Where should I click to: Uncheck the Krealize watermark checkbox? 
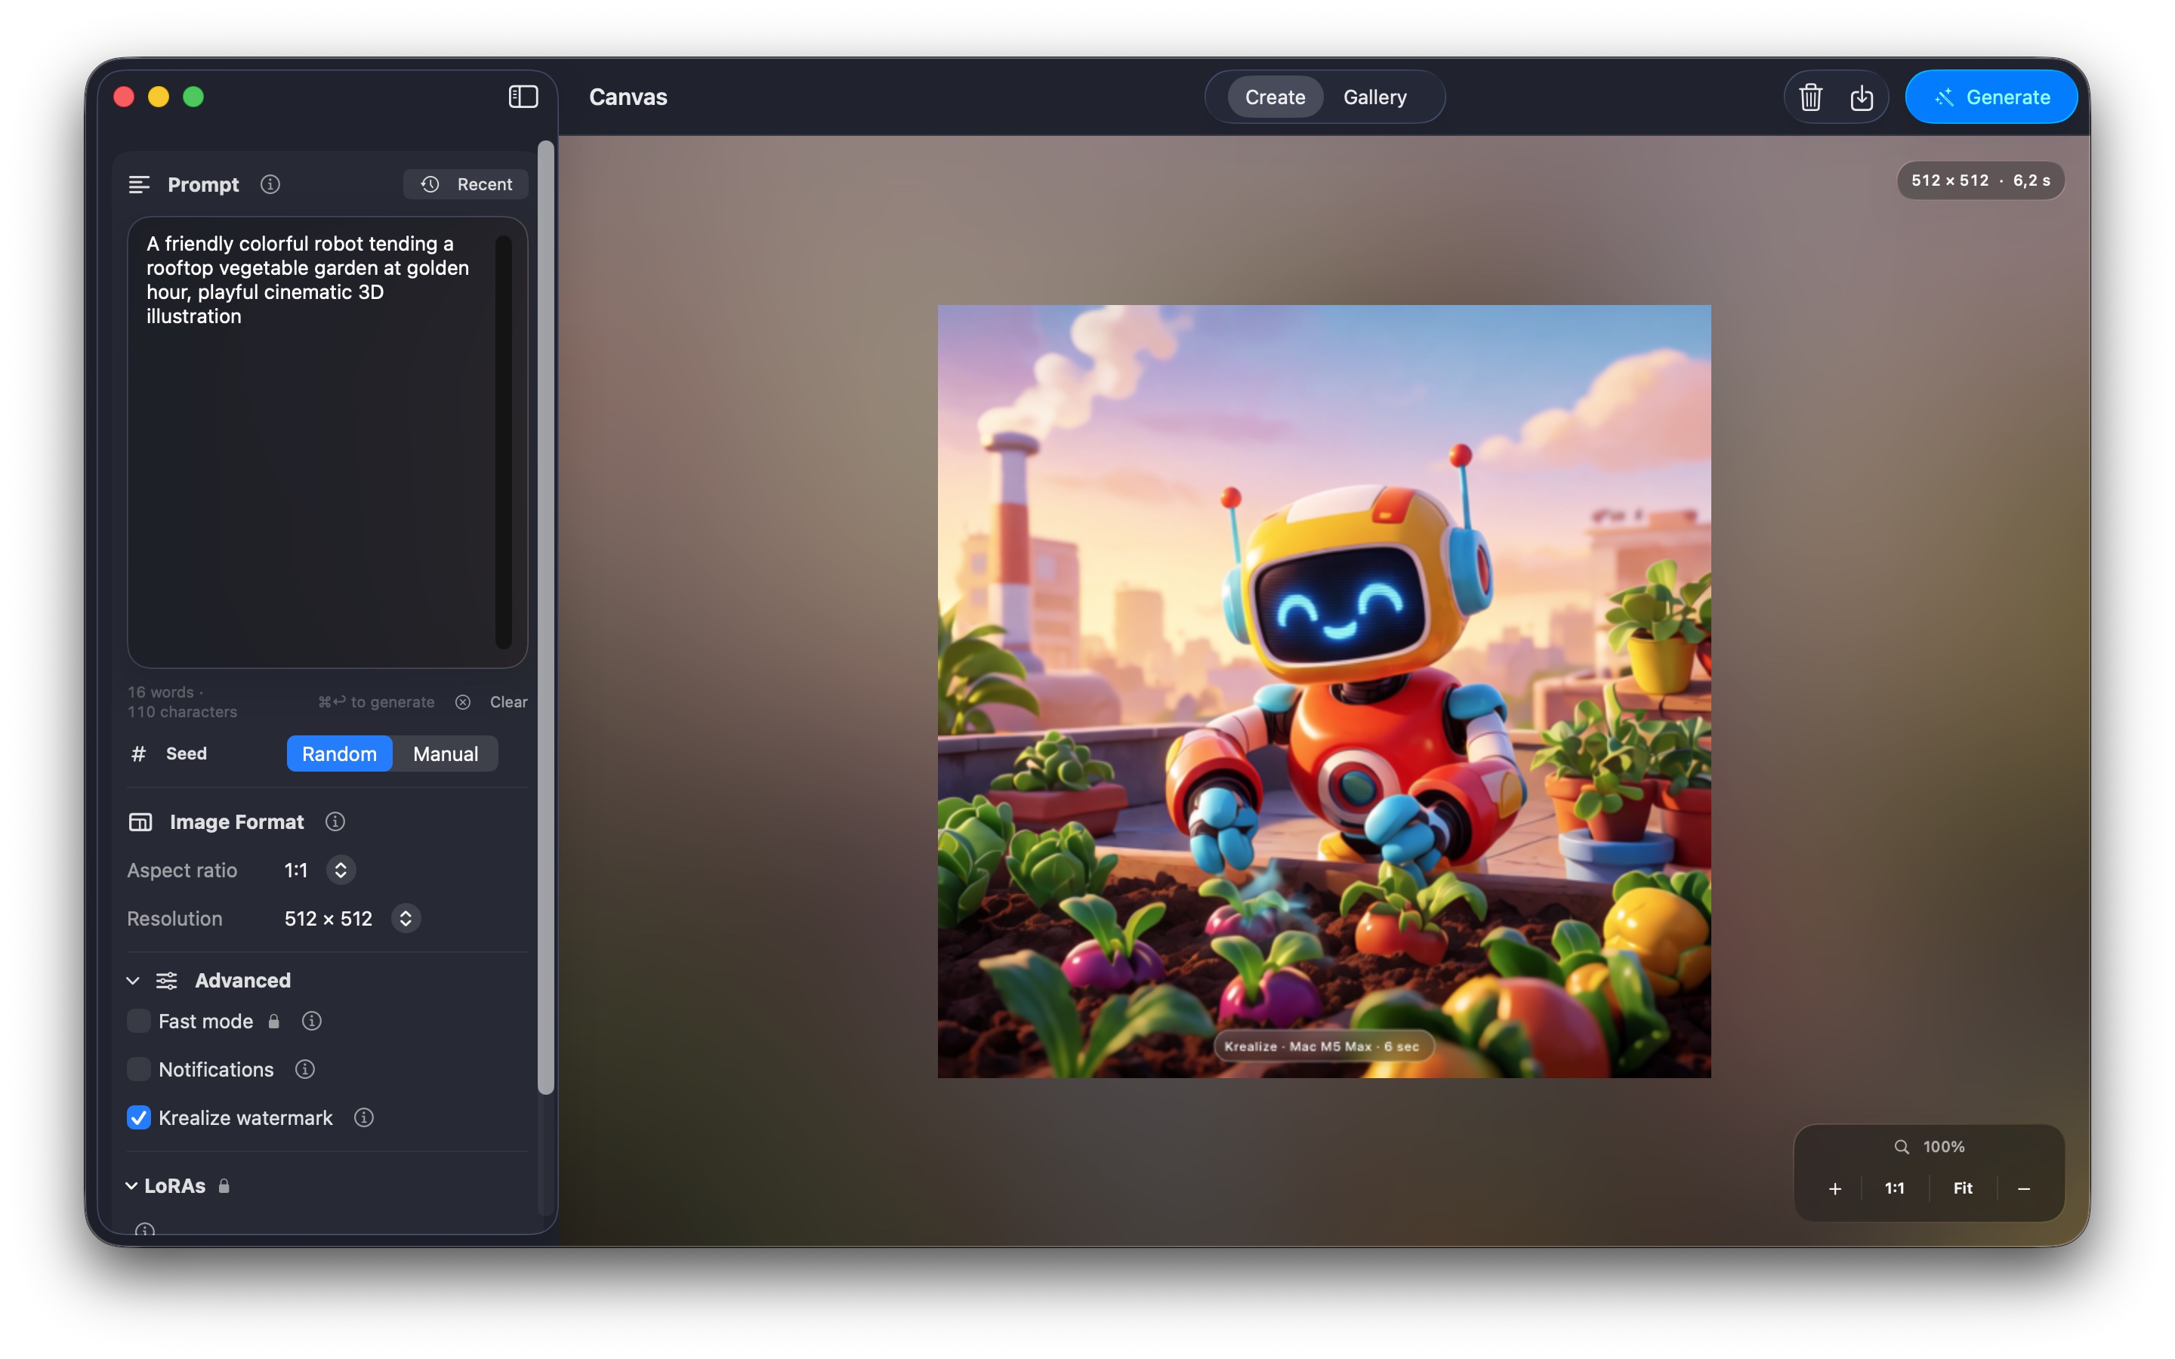138,1117
